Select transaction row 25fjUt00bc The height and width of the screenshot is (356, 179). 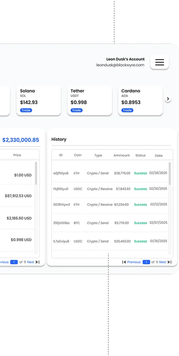pos(110,223)
